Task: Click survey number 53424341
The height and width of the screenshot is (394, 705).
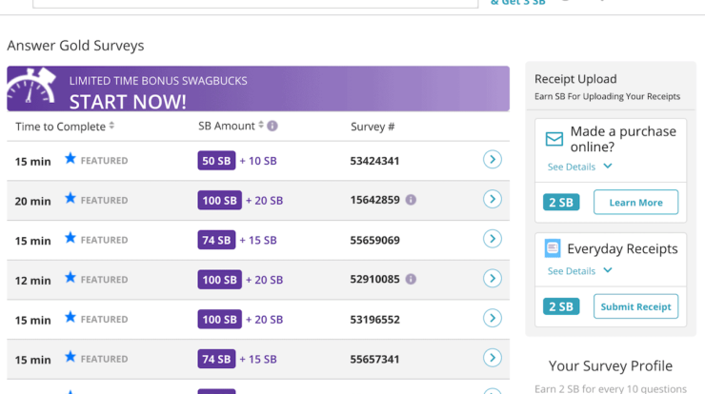Action: click(374, 161)
